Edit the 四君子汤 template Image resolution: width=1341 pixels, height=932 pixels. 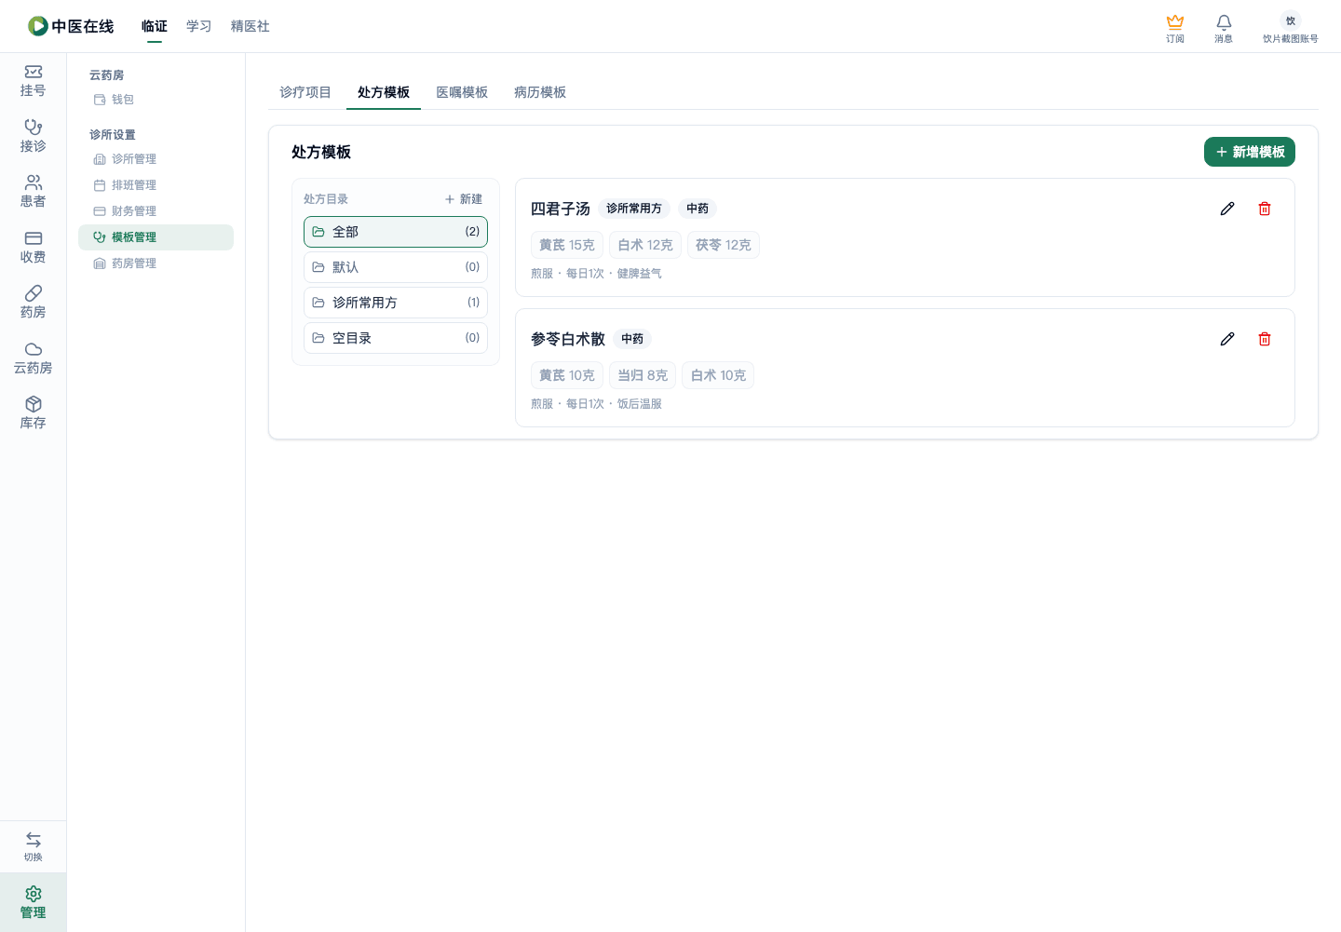(1227, 209)
